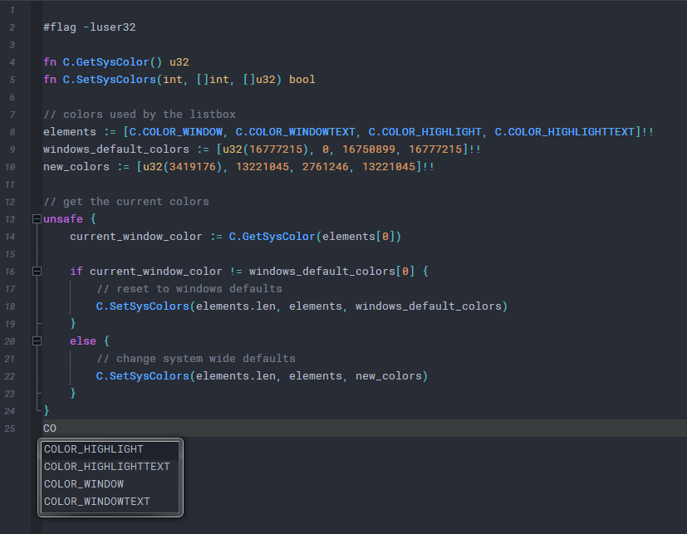The image size is (687, 534).
Task: Click the 'reset to windows defaults' comment
Action: pos(189,289)
